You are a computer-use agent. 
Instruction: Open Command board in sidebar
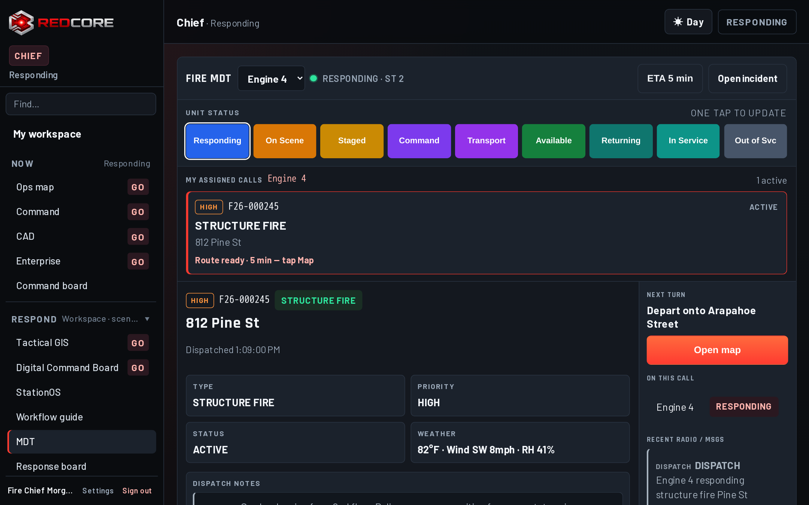(52, 286)
